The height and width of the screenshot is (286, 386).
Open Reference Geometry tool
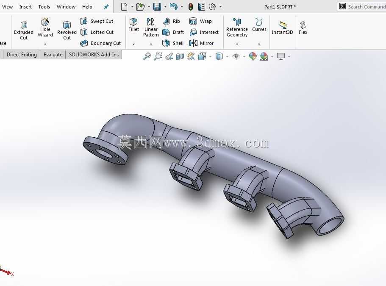coord(237,28)
